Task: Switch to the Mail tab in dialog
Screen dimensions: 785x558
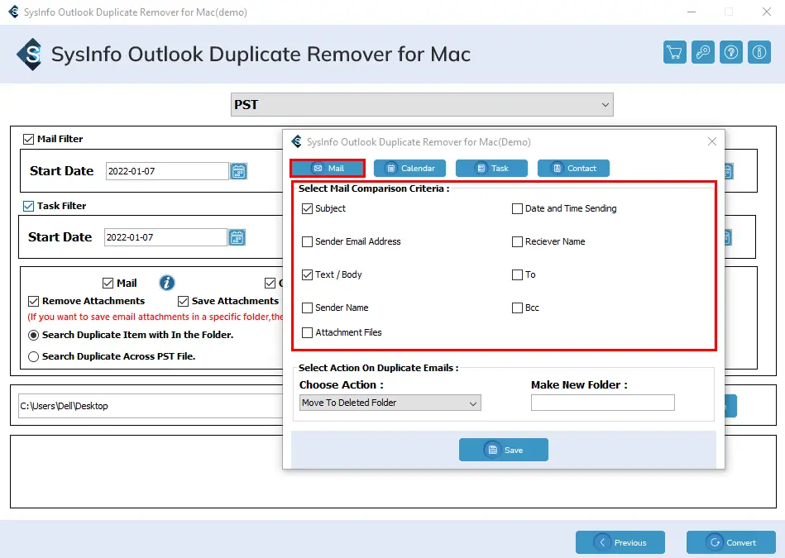Action: click(328, 168)
